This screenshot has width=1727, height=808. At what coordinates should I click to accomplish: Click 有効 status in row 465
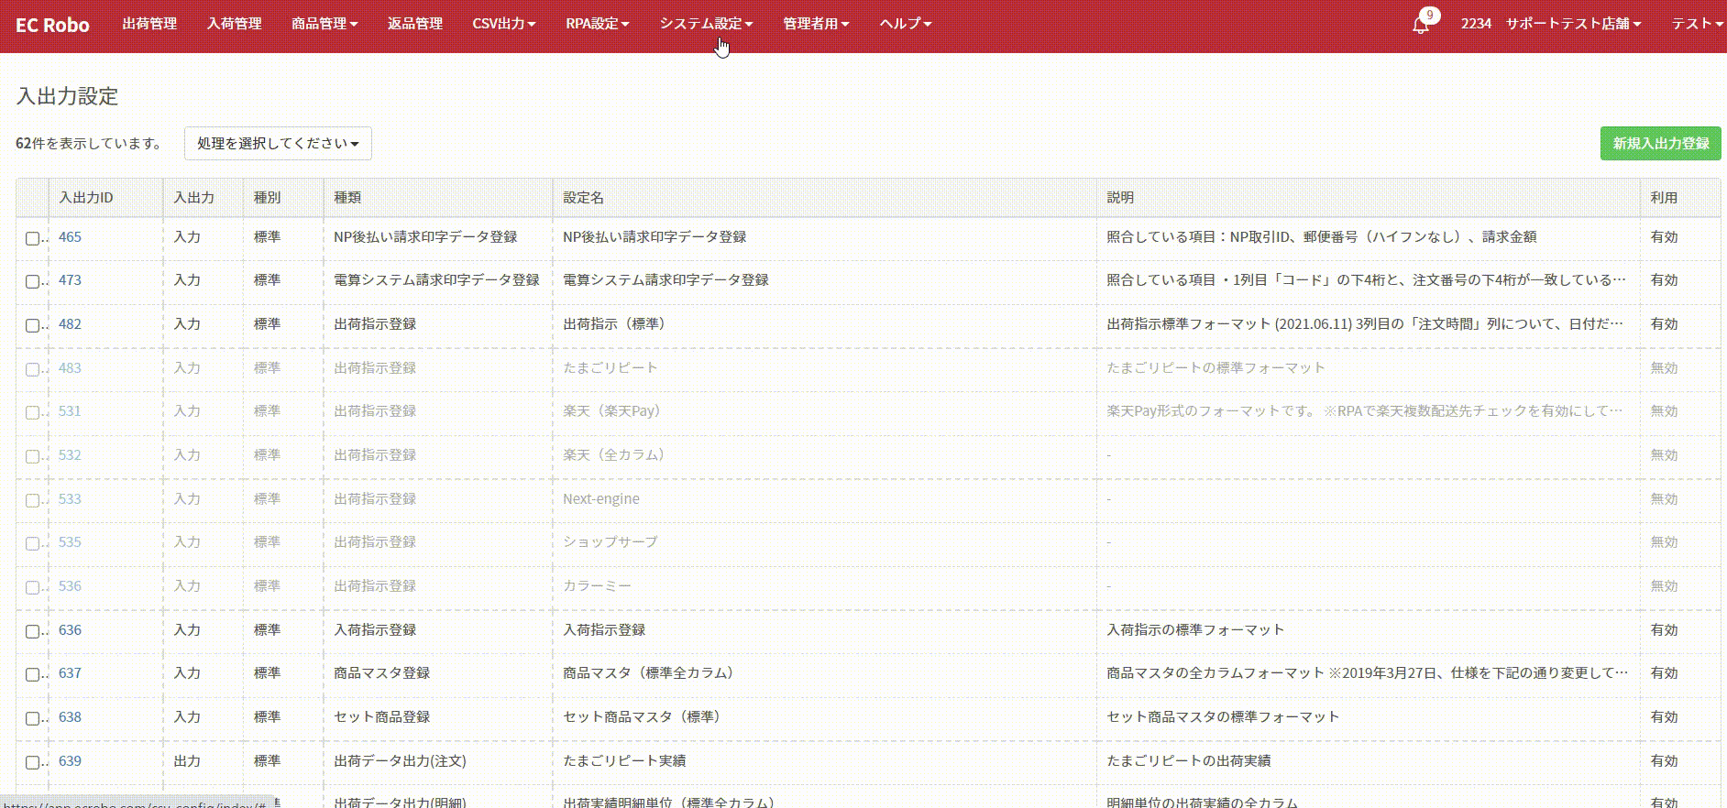point(1664,237)
